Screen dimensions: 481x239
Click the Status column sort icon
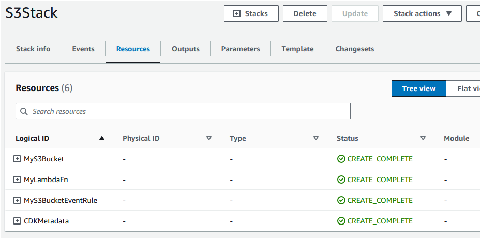tap(423, 138)
